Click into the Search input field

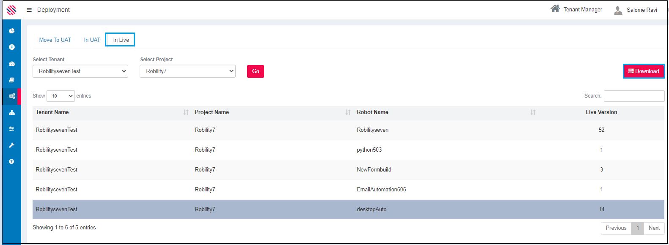click(x=634, y=96)
